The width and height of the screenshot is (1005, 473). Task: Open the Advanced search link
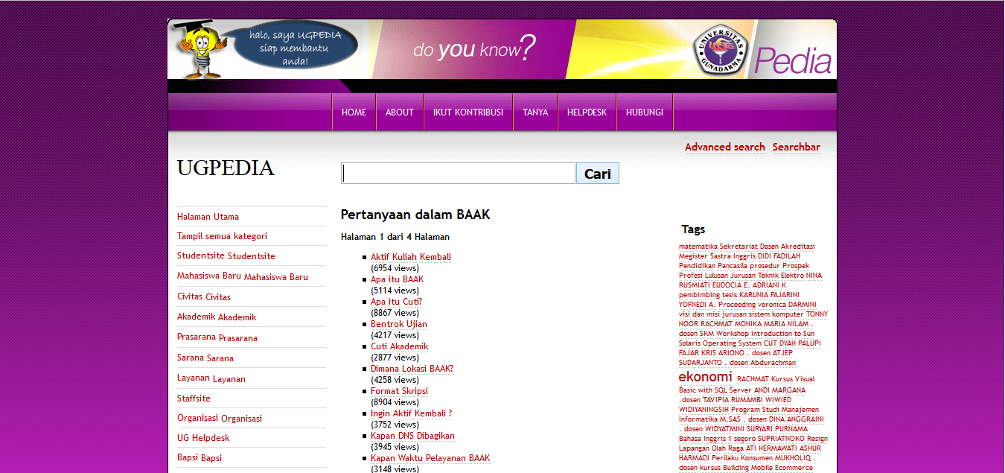725,147
